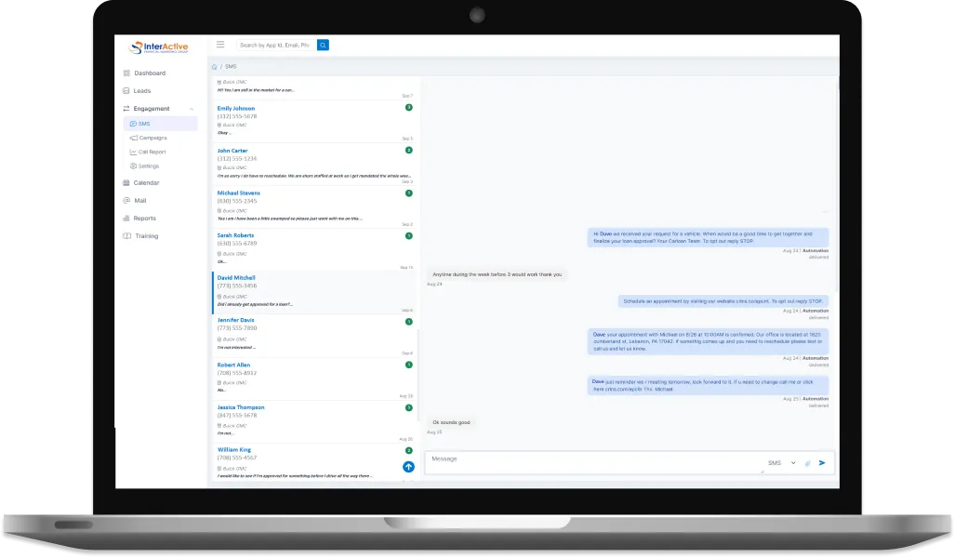Image resolution: width=955 pixels, height=558 pixels.
Task: Click Emily Johnson's unread count badge
Action: 408,107
